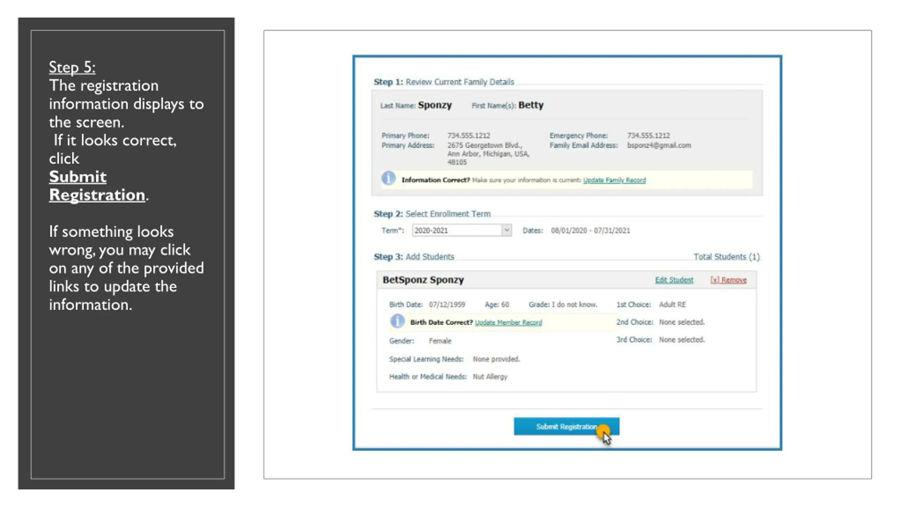Click the Information Correct info icon
Viewport: 902px width, 507px height.
(388, 178)
